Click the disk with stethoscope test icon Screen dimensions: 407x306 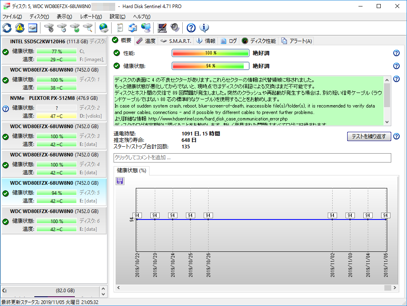point(49,28)
